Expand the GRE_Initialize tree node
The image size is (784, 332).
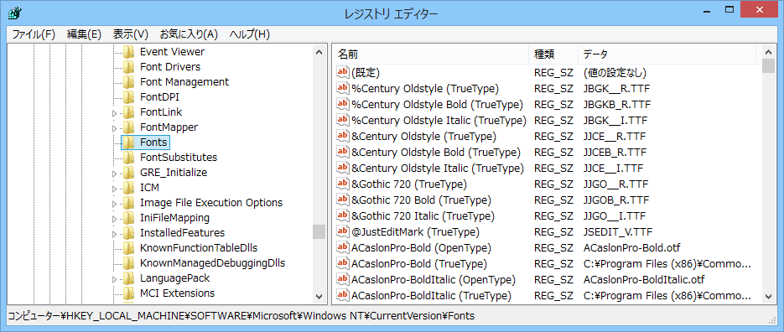click(x=115, y=174)
